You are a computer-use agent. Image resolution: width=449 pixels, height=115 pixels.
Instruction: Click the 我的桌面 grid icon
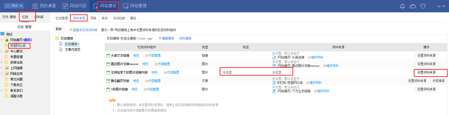tap(35, 6)
